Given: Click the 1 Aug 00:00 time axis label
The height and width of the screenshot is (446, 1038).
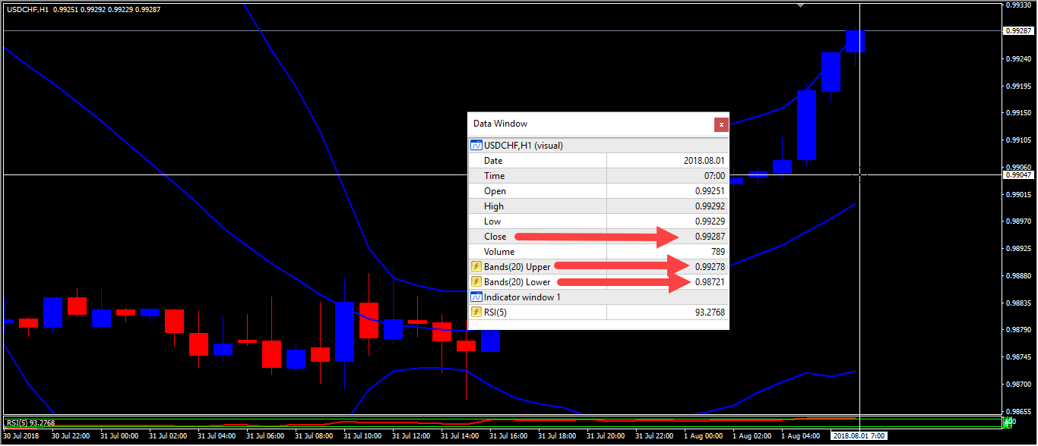Looking at the screenshot, I should (703, 436).
